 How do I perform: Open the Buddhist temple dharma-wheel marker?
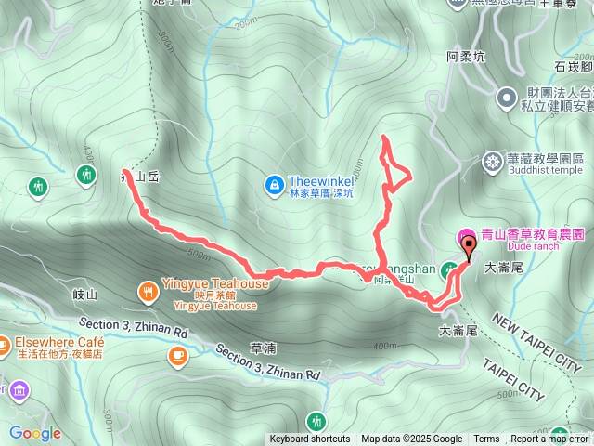tap(492, 163)
